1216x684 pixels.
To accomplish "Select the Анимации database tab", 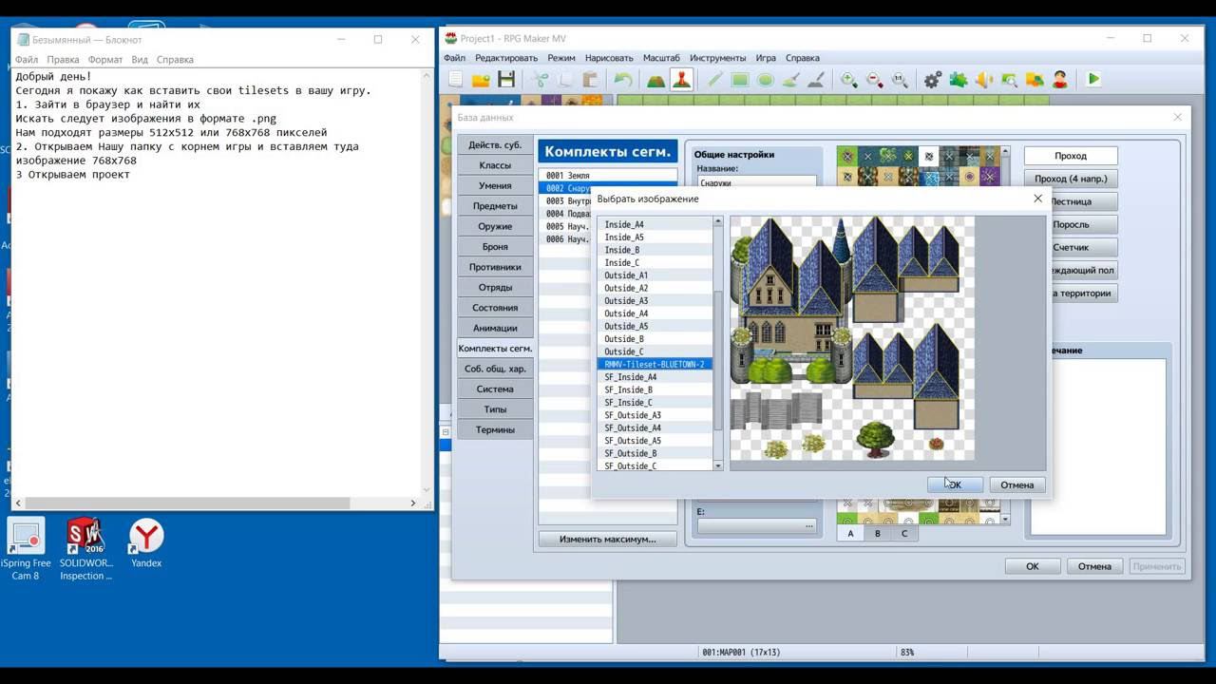I will click(x=495, y=328).
